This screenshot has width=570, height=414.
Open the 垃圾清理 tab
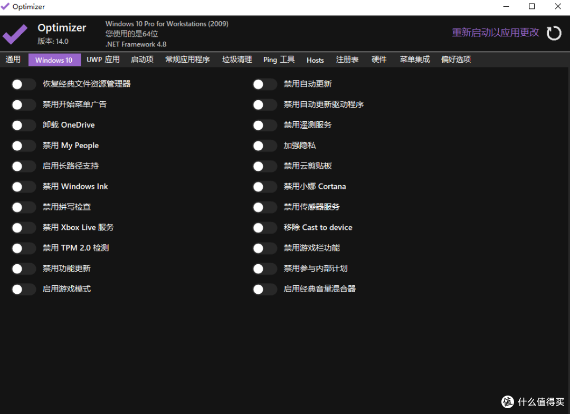(237, 60)
